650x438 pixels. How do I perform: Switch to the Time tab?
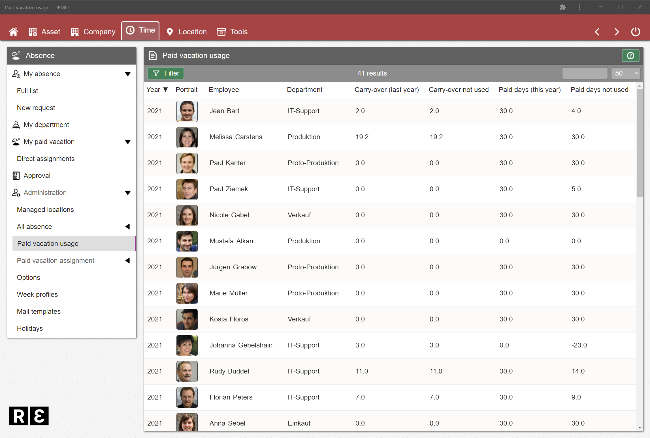tap(140, 30)
